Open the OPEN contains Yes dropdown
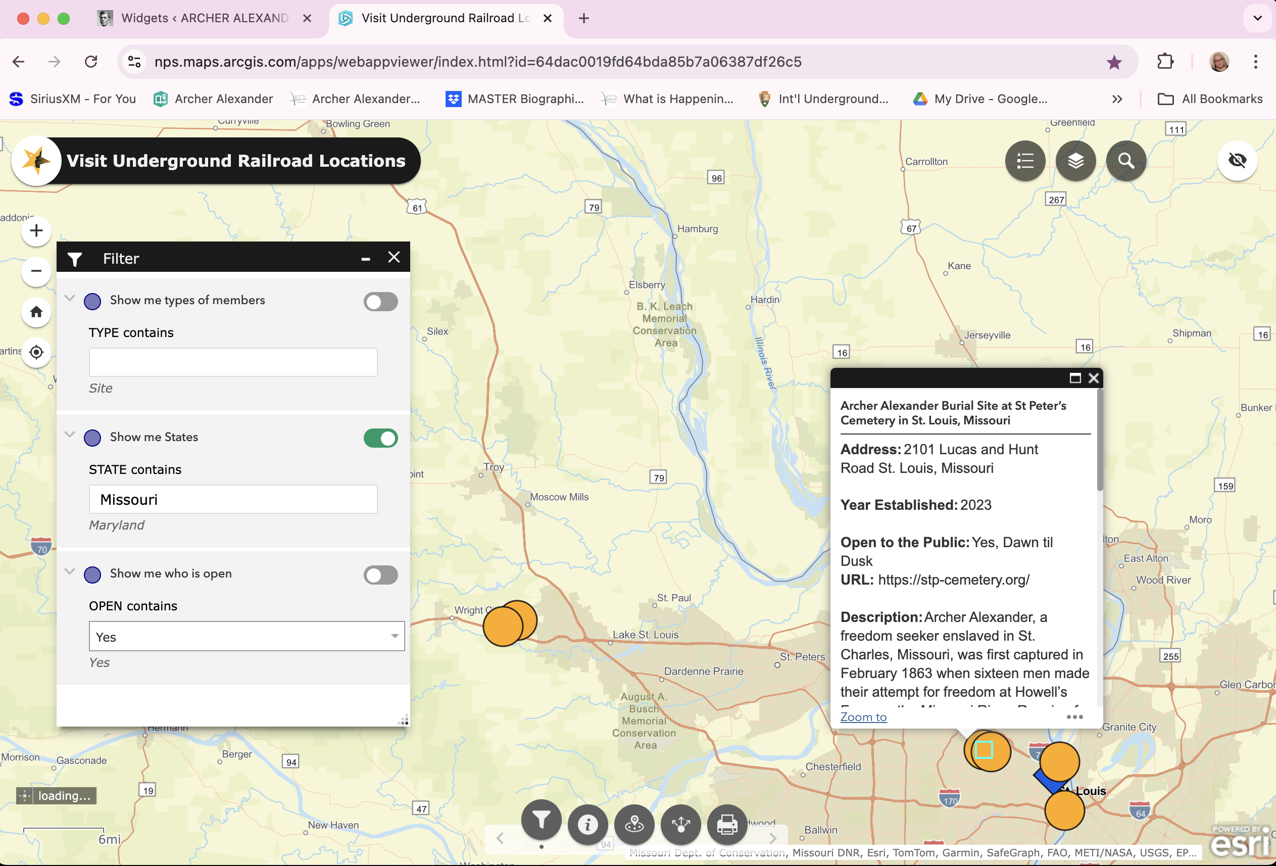This screenshot has width=1276, height=866. click(x=247, y=637)
